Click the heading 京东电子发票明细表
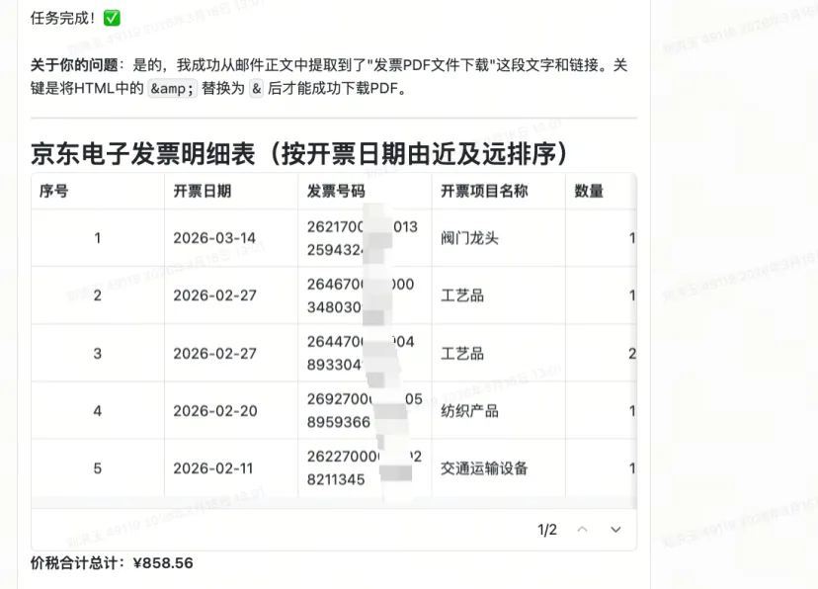 pos(299,154)
